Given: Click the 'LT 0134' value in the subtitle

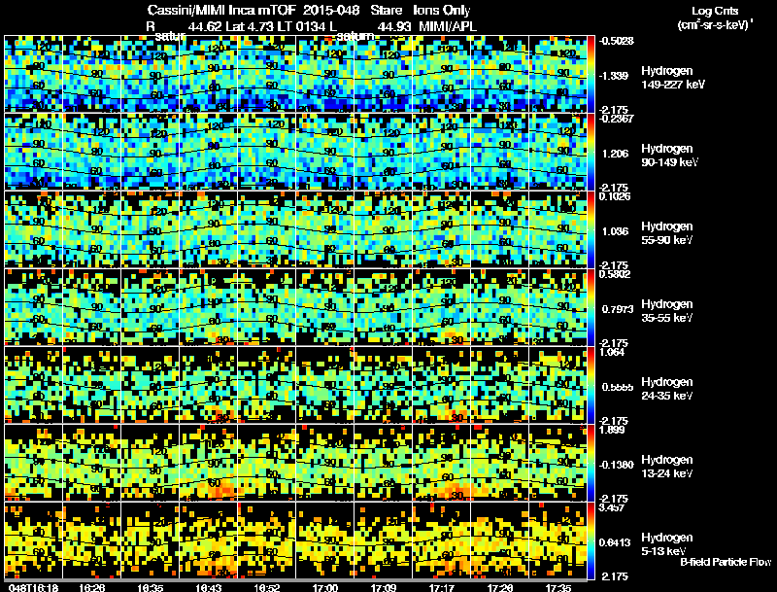Looking at the screenshot, I should tap(302, 26).
